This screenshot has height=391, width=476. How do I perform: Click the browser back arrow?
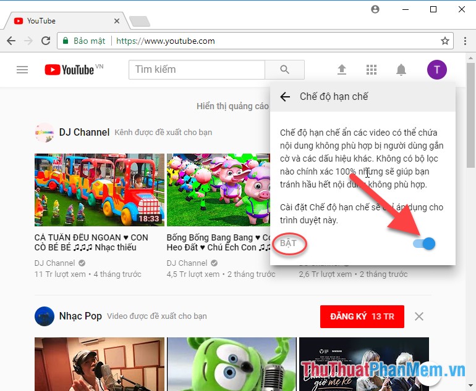(11, 41)
